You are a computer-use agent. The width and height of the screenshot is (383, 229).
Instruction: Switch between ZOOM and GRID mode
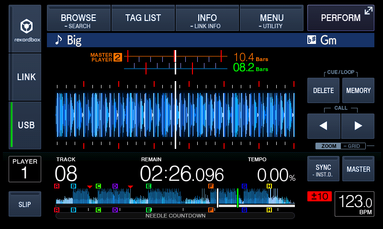[x=340, y=146]
